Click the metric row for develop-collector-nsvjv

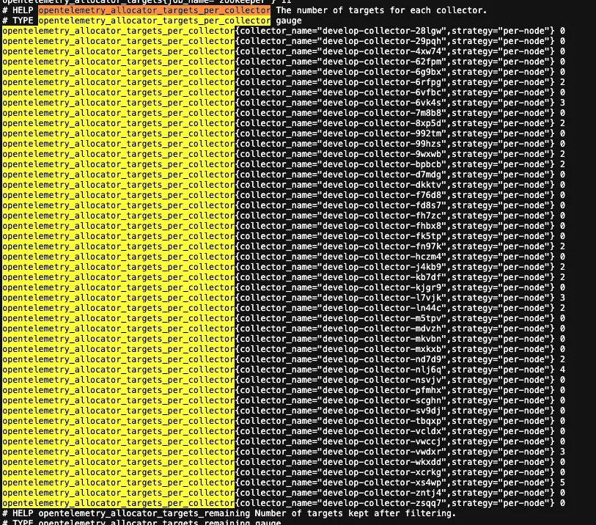click(284, 380)
